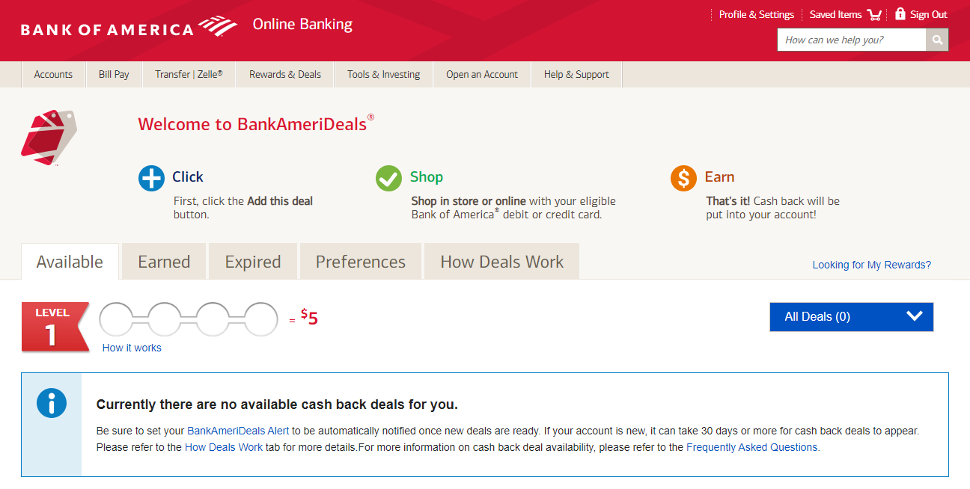Open the Saved Items shopping cart icon
The height and width of the screenshot is (489, 970).
point(873,15)
